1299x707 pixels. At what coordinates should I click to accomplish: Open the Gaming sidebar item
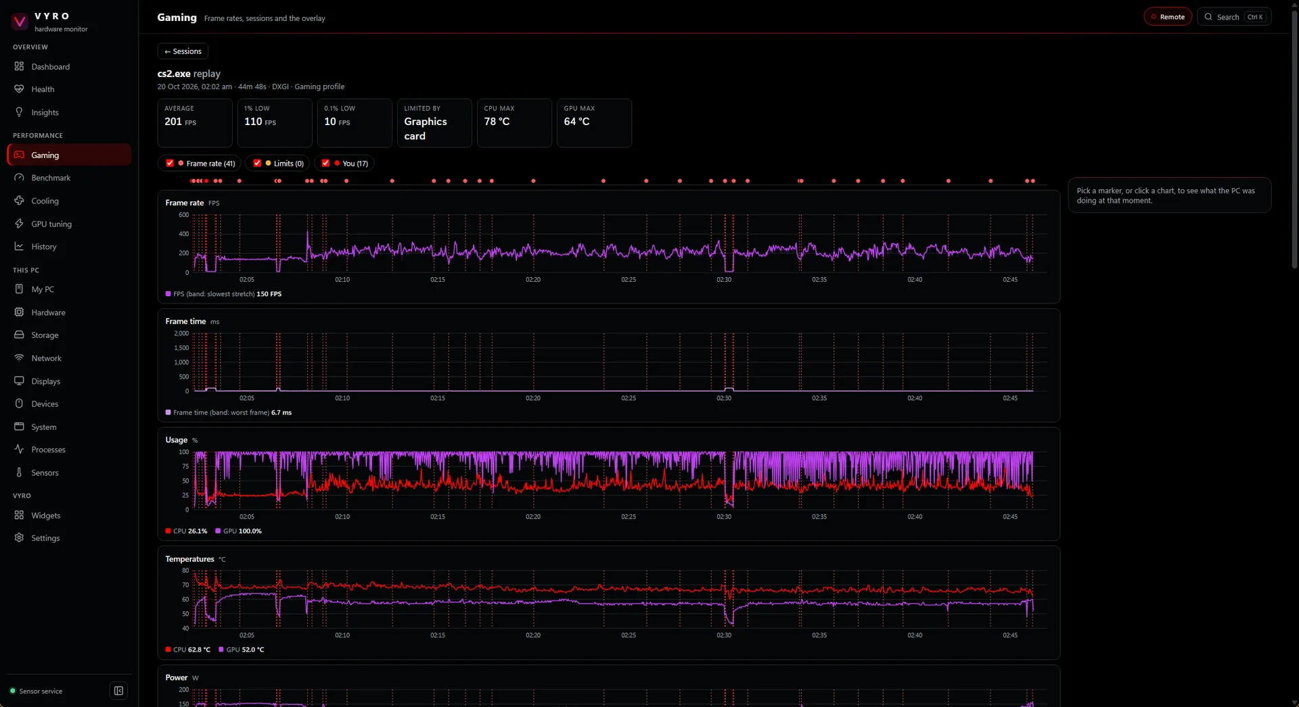click(x=69, y=155)
